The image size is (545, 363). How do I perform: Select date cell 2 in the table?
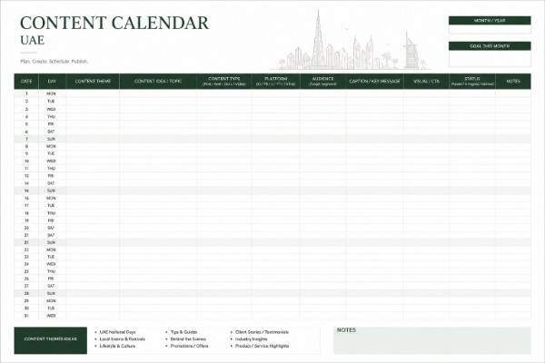pos(26,102)
